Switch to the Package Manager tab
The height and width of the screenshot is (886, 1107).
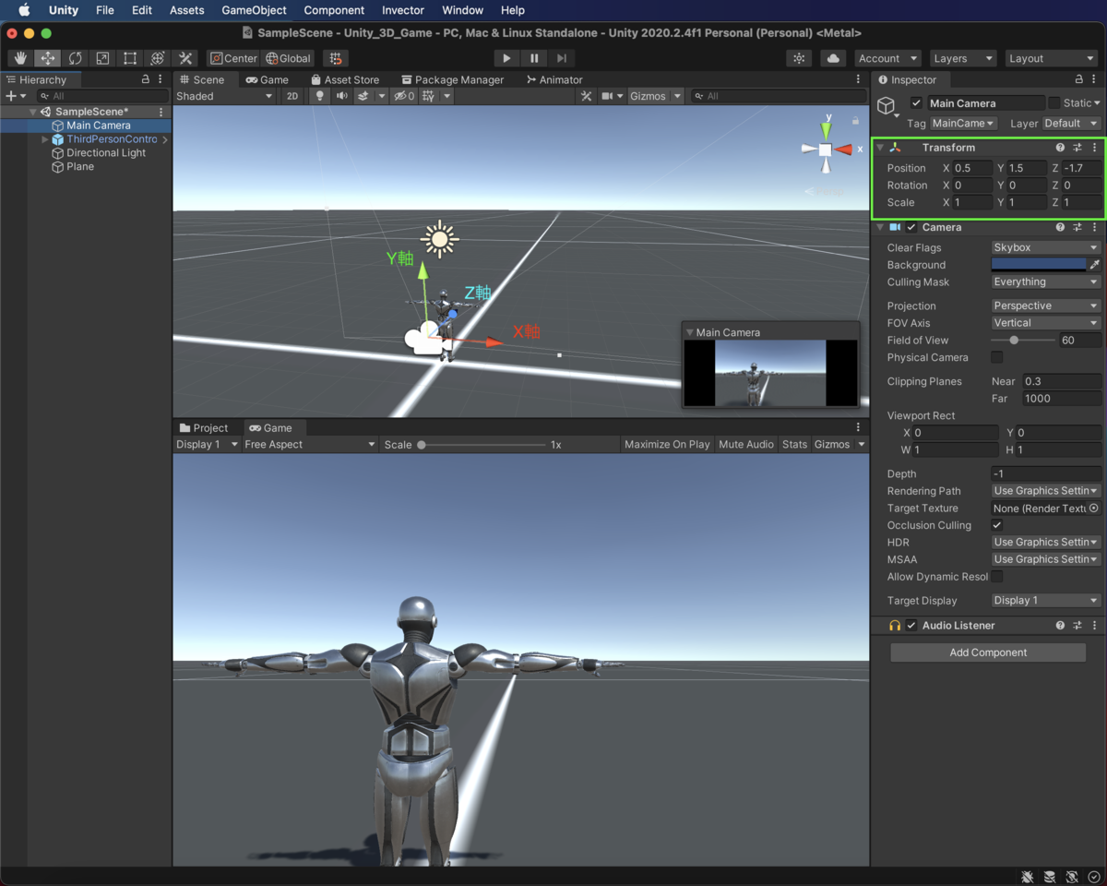click(451, 79)
